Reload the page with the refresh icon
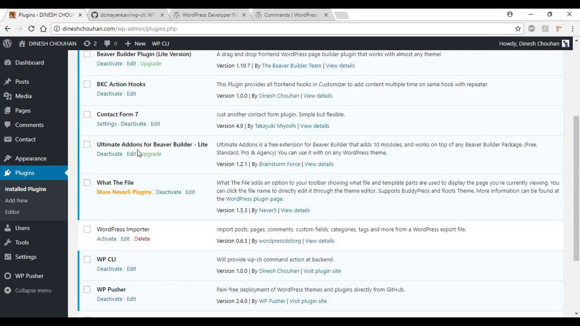The image size is (580, 326). point(31,29)
